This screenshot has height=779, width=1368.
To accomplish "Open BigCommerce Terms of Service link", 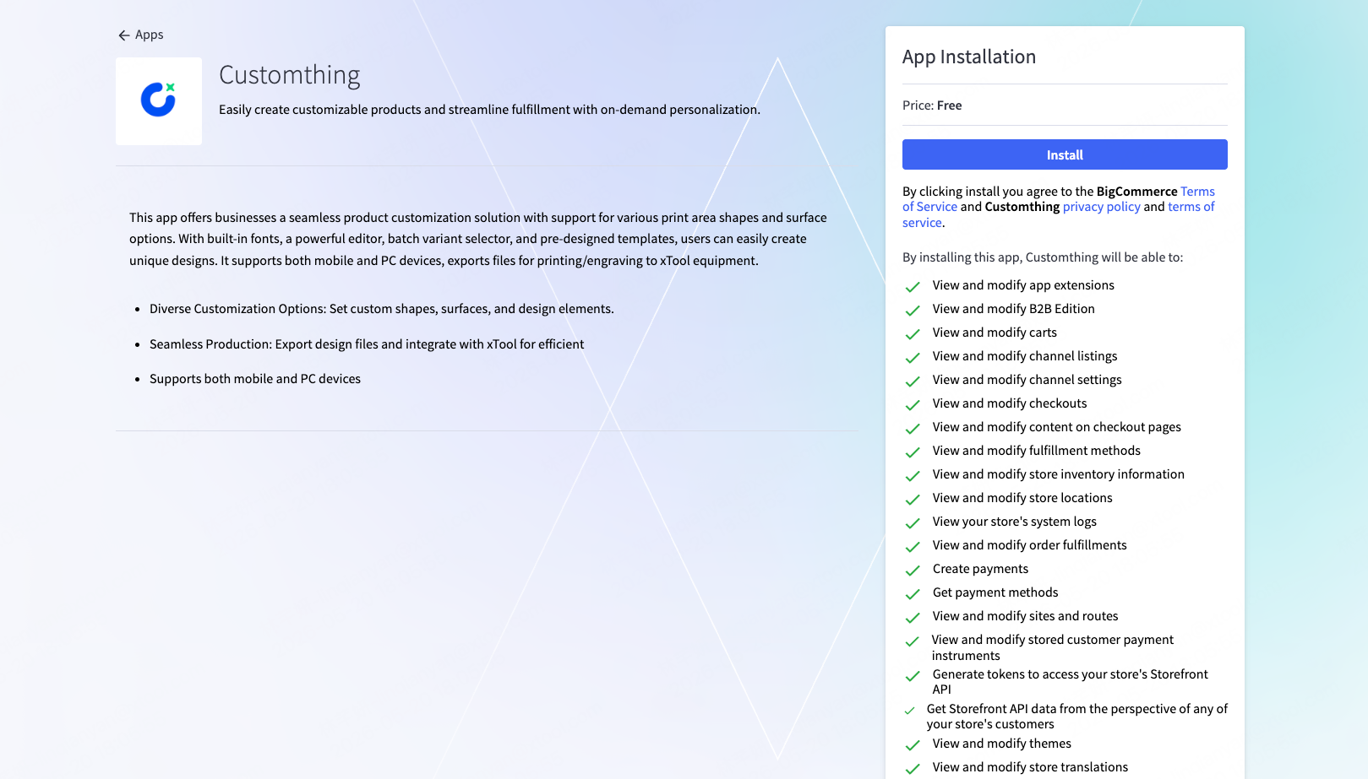I will point(1059,199).
